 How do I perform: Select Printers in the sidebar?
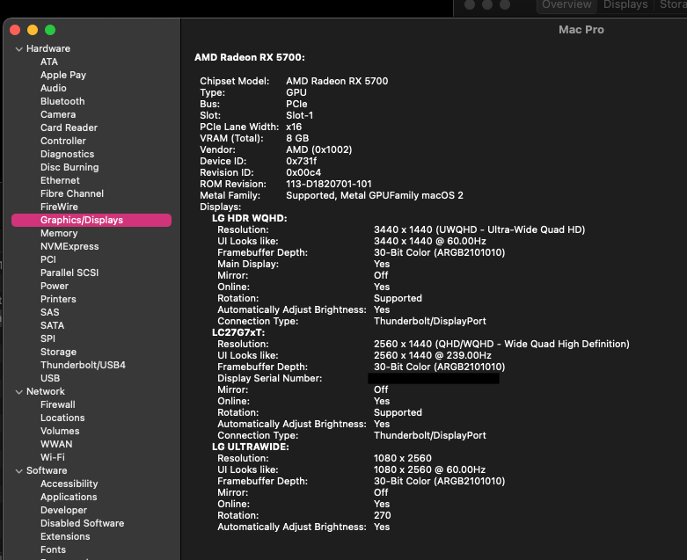[x=58, y=299]
